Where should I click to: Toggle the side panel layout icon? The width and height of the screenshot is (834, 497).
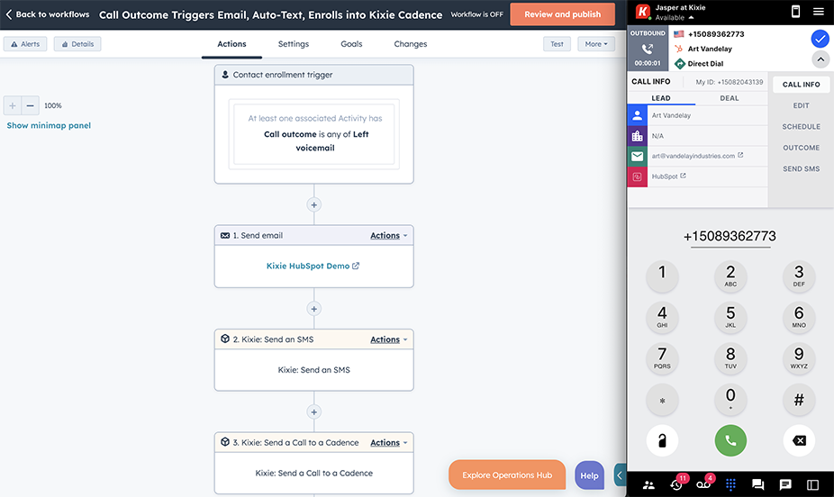pyautogui.click(x=812, y=484)
